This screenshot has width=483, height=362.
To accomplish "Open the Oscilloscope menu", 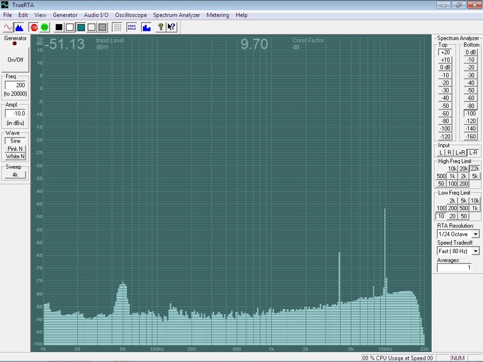I will tap(131, 15).
